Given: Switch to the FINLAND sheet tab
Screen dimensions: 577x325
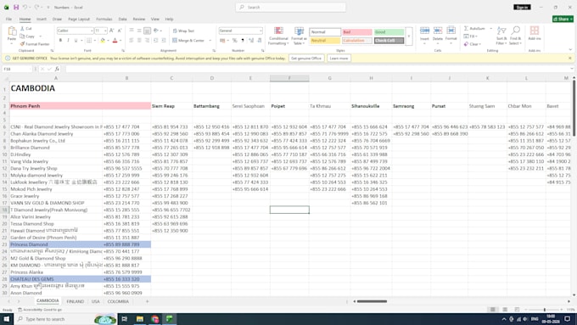Looking at the screenshot, I should (75, 301).
